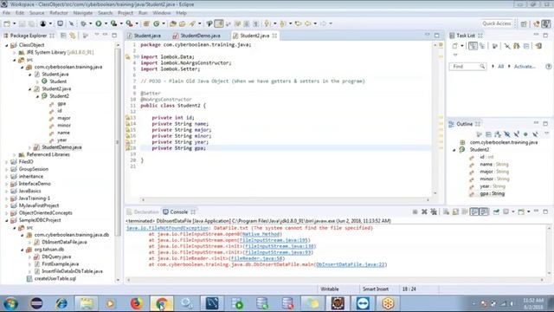This screenshot has height=312, width=554.
Task: Select DbInsertDataFile.java in Package Explorer
Action: [x=64, y=242]
